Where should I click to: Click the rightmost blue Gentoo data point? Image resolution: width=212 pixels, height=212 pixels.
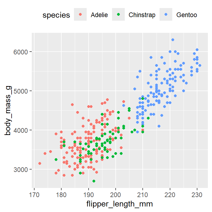(x=200, y=65)
